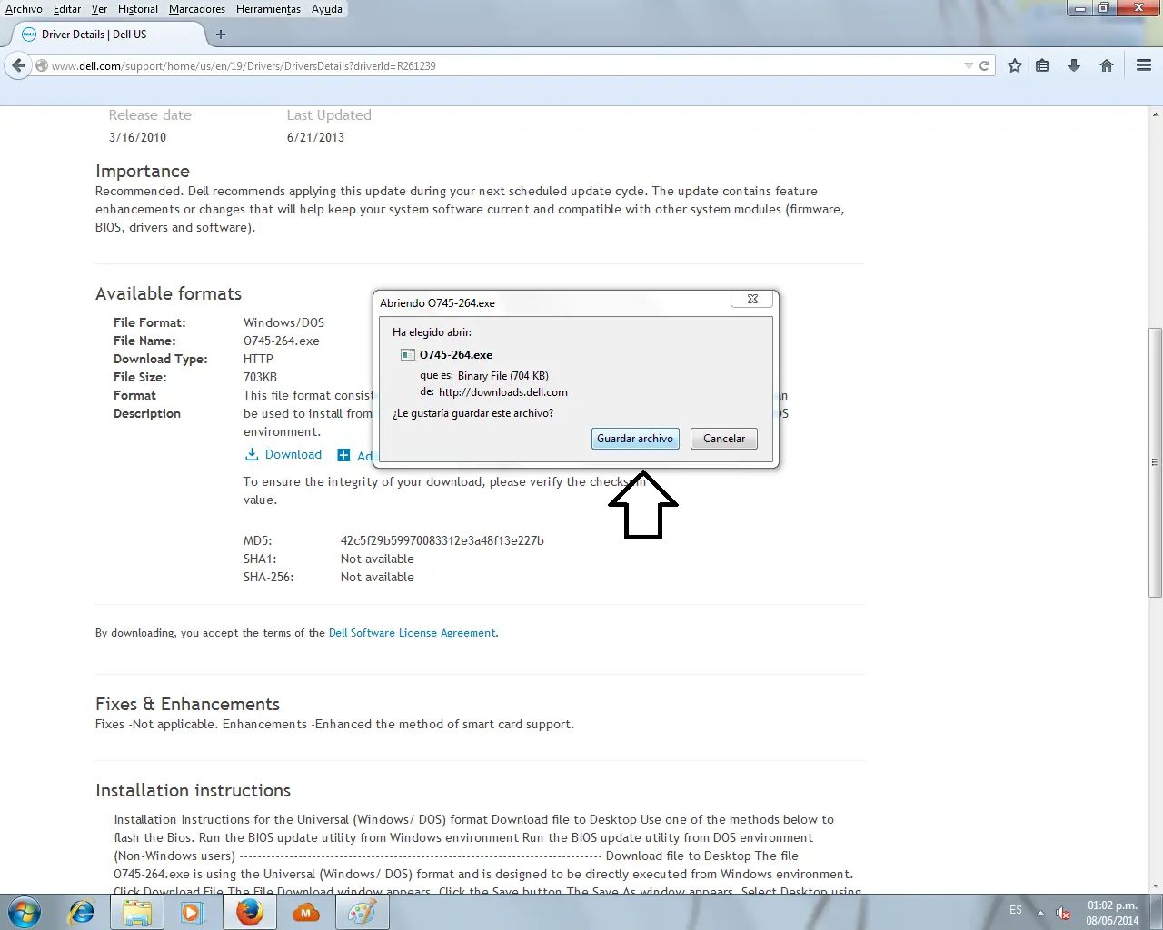Open the Firefox hamburger menu
This screenshot has height=930, width=1163.
[1144, 65]
